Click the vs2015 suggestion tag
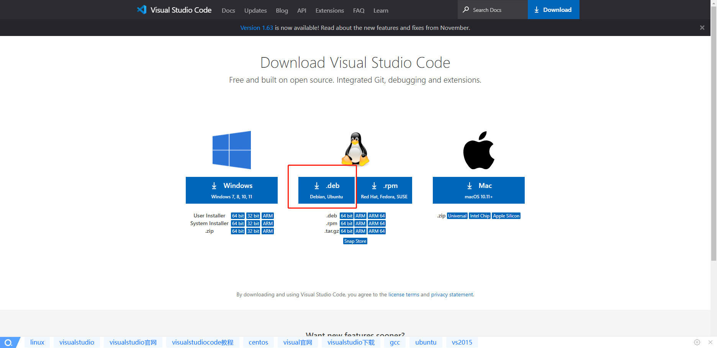Image resolution: width=717 pixels, height=348 pixels. [462, 342]
